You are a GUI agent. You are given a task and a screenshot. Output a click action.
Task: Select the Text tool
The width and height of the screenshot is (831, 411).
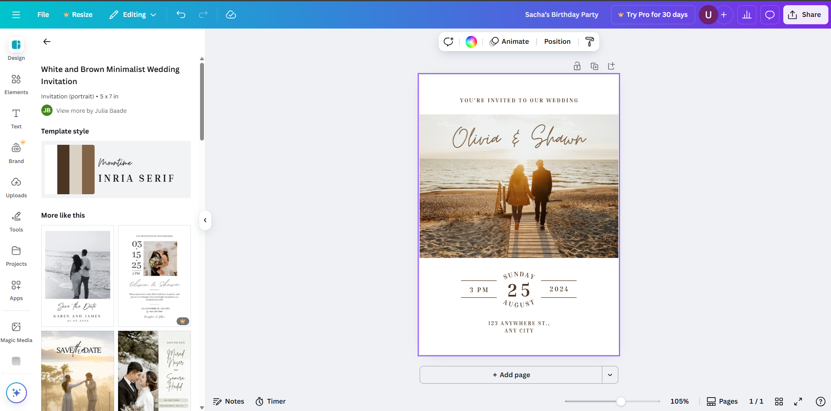16,118
